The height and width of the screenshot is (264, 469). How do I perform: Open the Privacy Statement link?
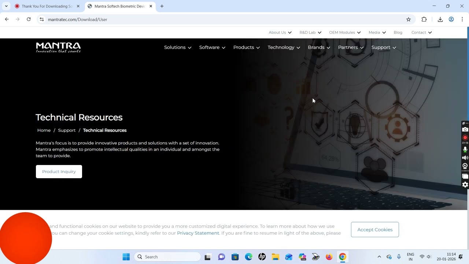[198, 233]
